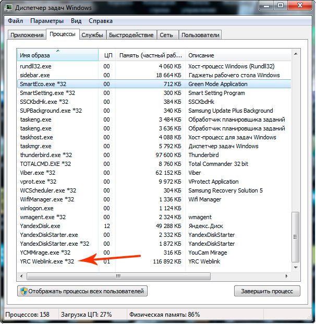The width and height of the screenshot is (316, 324).
Task: Click Загрузка ЦП: 27% status entry
Action: 87,315
